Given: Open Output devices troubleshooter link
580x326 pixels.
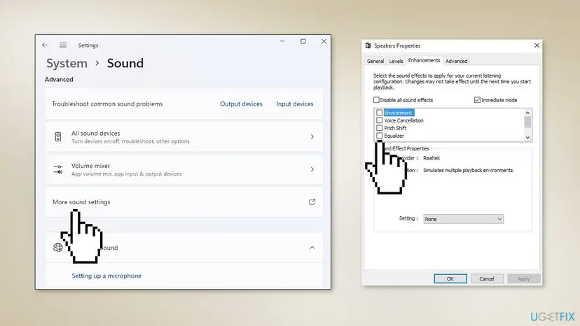Looking at the screenshot, I should tap(241, 104).
